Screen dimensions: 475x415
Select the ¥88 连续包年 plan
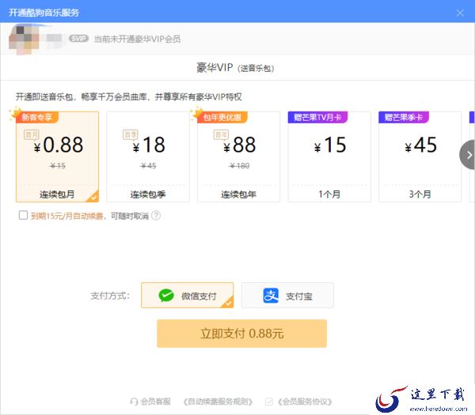click(x=239, y=157)
